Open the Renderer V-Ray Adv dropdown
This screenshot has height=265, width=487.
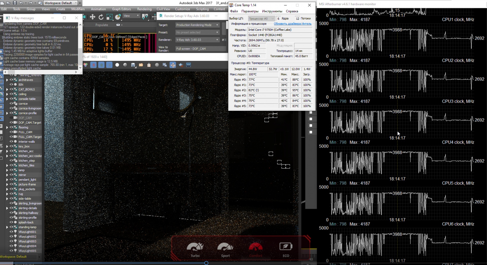197,40
